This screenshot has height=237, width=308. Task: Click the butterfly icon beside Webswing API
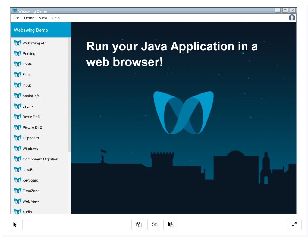click(x=18, y=43)
